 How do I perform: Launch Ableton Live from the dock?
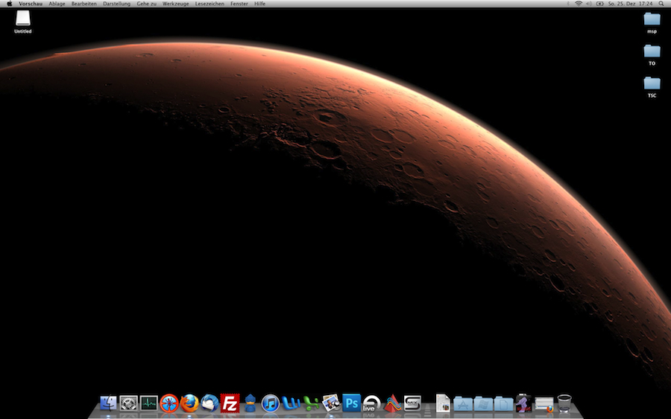coord(371,403)
